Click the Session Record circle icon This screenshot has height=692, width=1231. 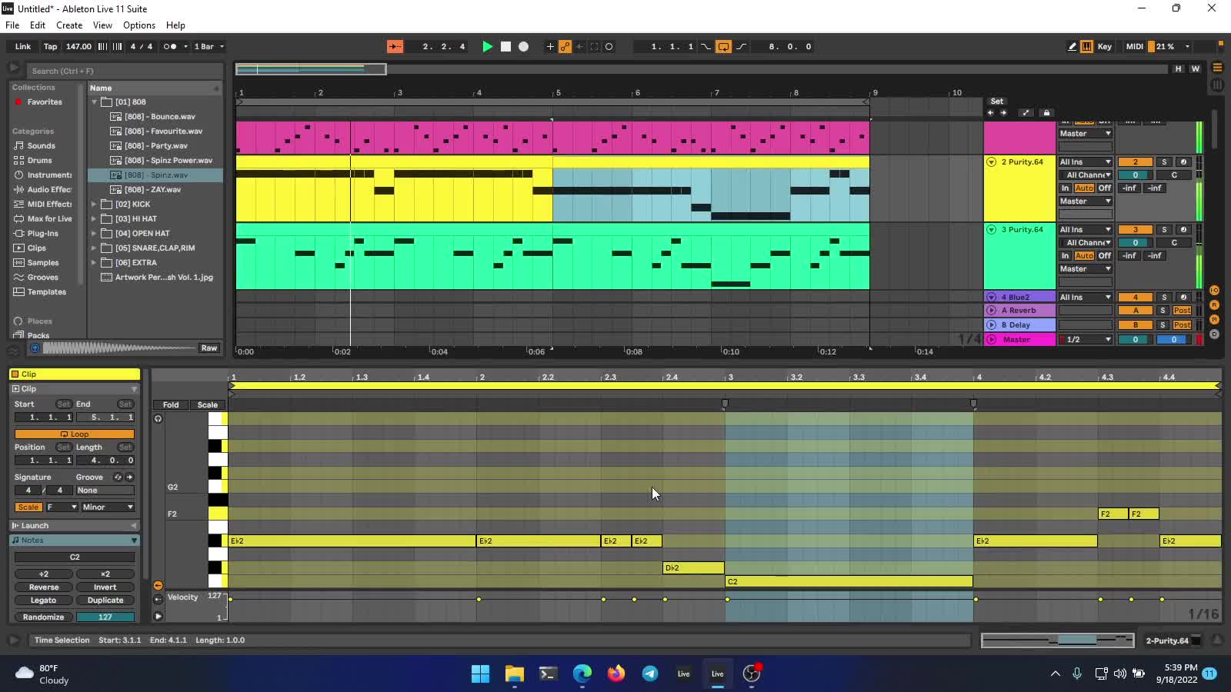[609, 46]
